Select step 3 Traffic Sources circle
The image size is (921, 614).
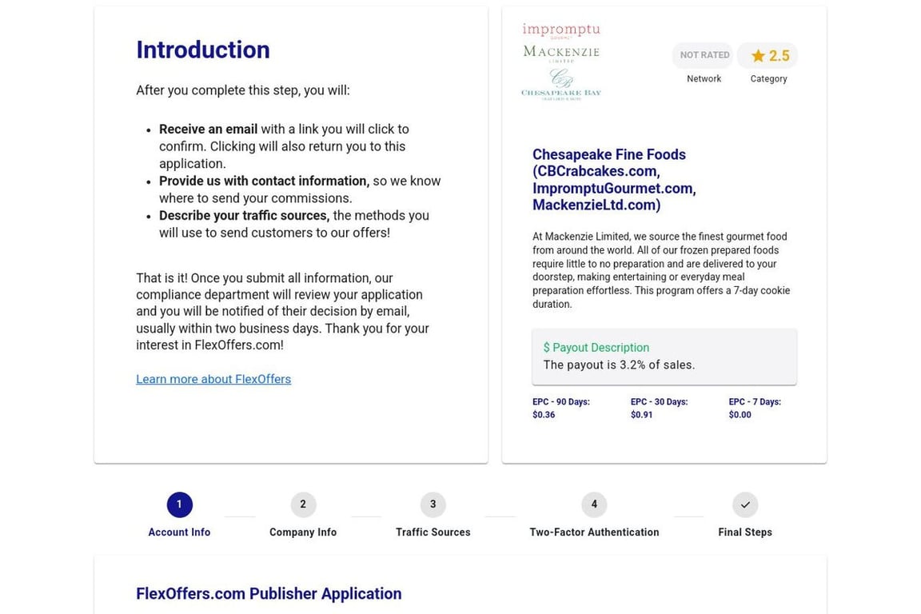point(433,504)
